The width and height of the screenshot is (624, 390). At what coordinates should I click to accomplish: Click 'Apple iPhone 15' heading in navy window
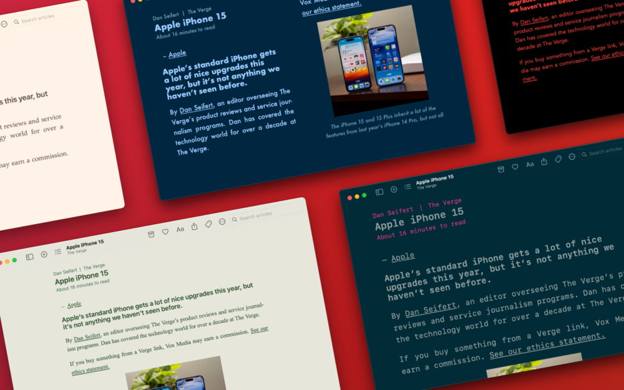tap(190, 22)
